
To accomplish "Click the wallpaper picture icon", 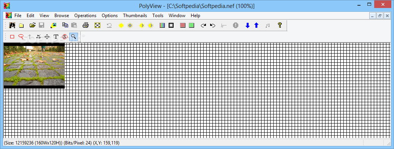I will click(x=53, y=25).
